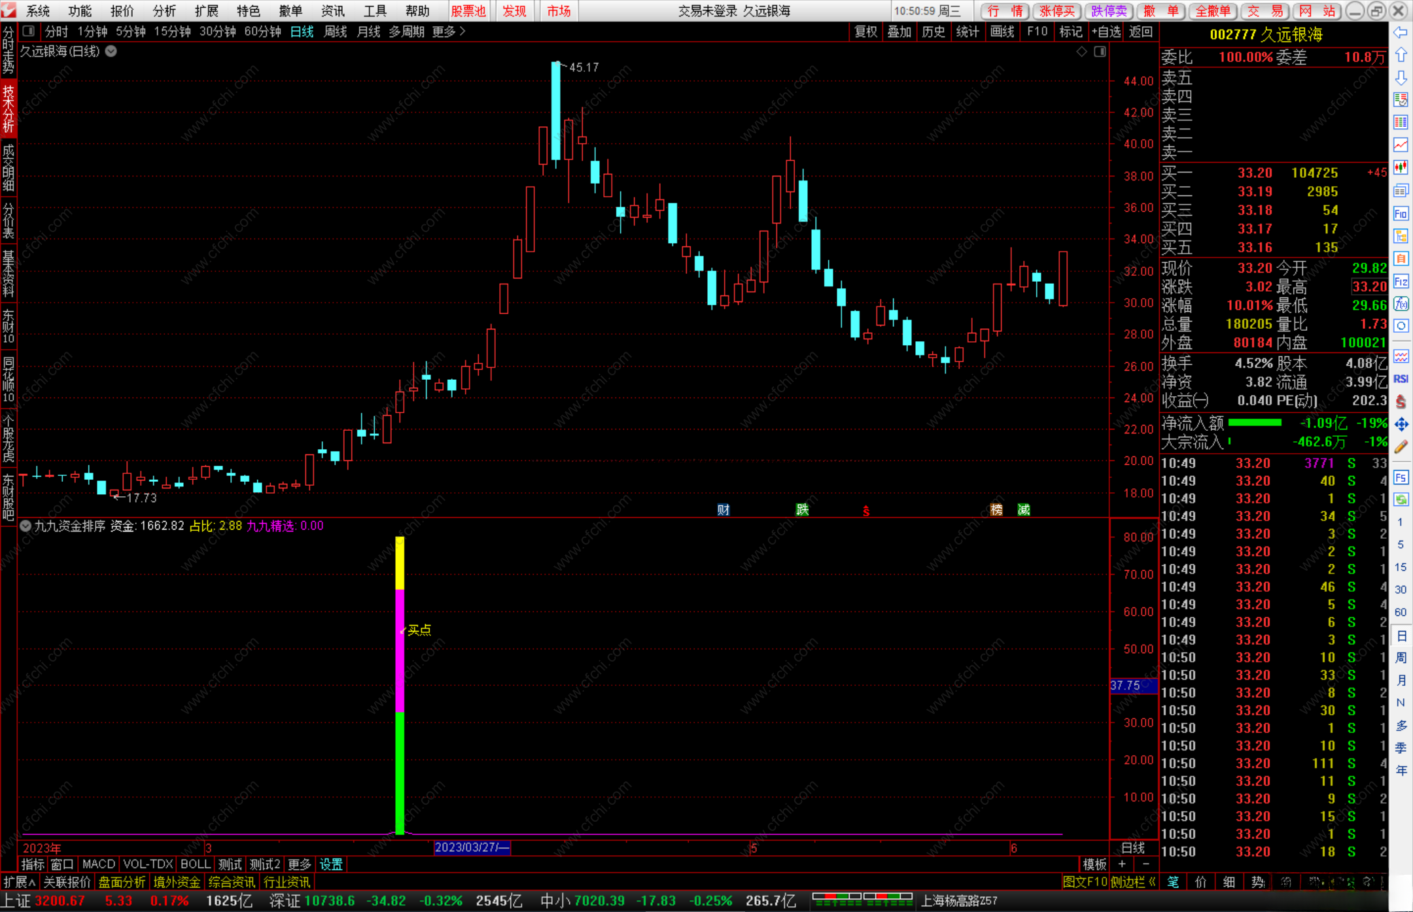Click the 涨停买 button
The image size is (1413, 912).
tap(1057, 11)
